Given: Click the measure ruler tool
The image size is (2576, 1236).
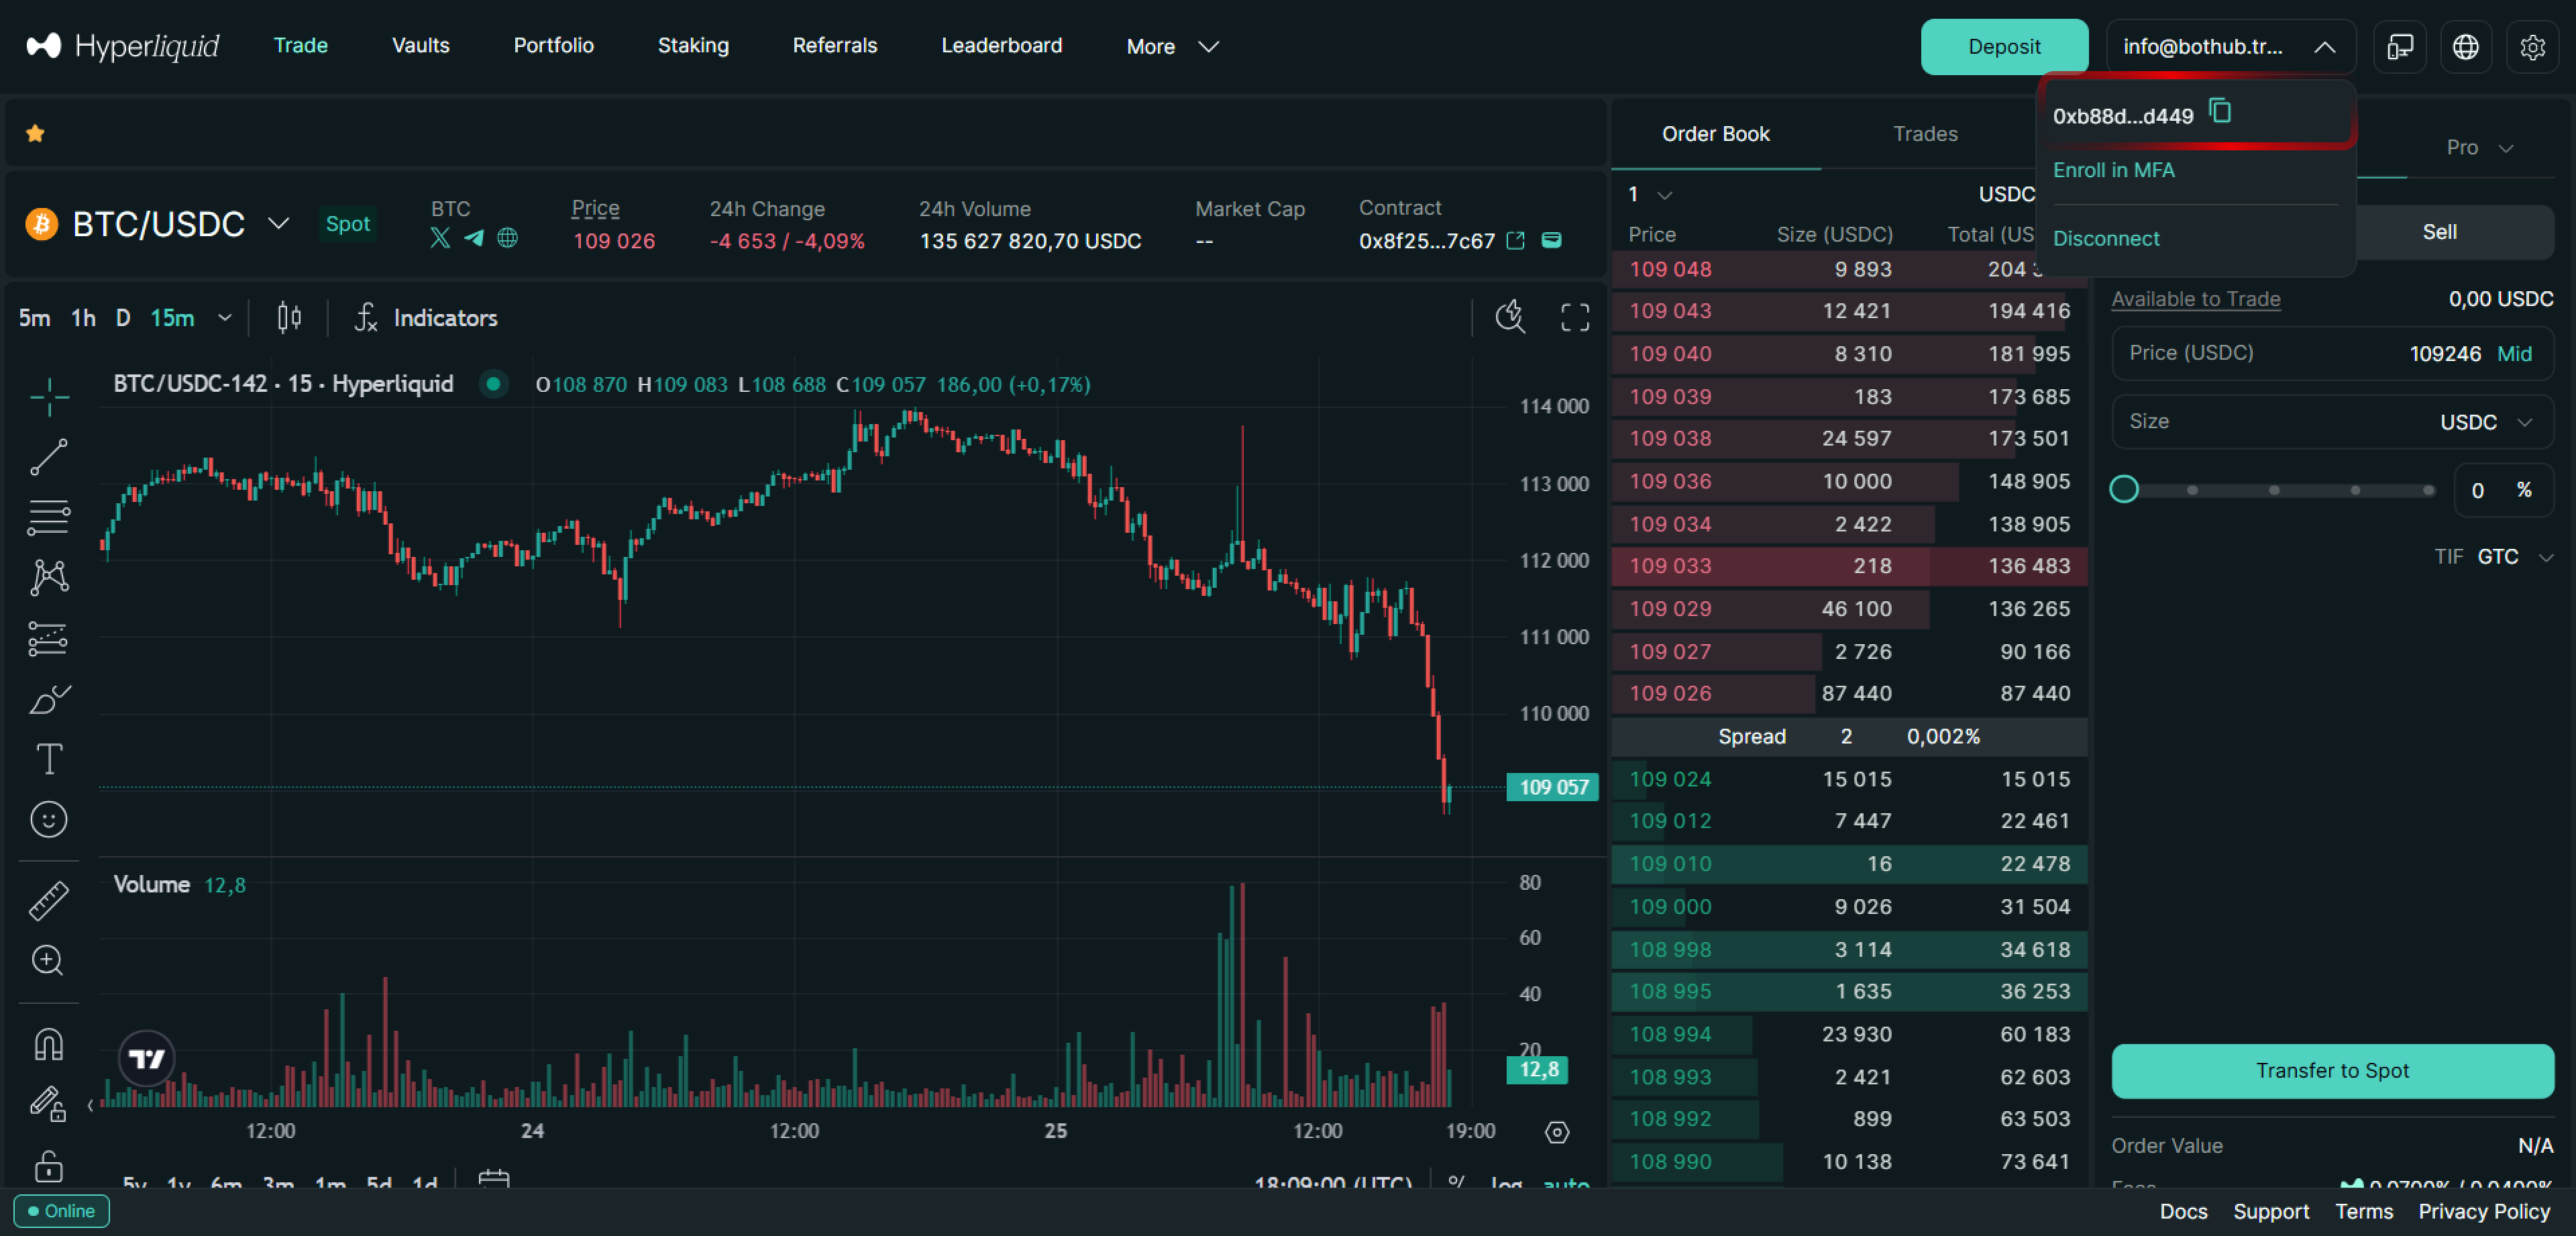Looking at the screenshot, I should [48, 901].
